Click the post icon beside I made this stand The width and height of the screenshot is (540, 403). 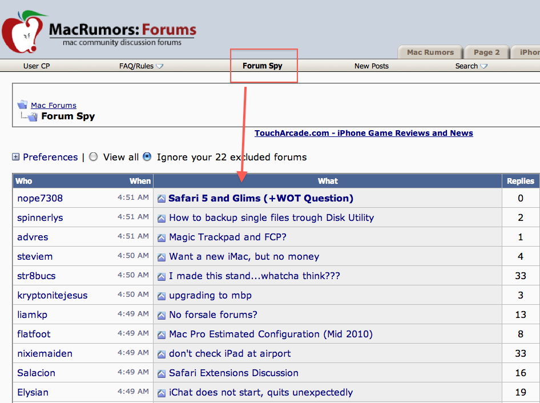[161, 277]
